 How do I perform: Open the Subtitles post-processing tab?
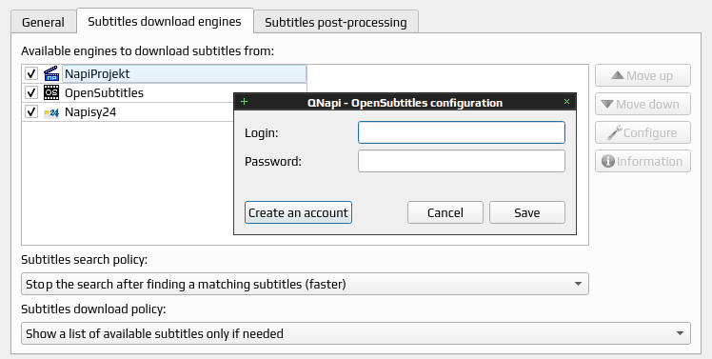pyautogui.click(x=336, y=22)
